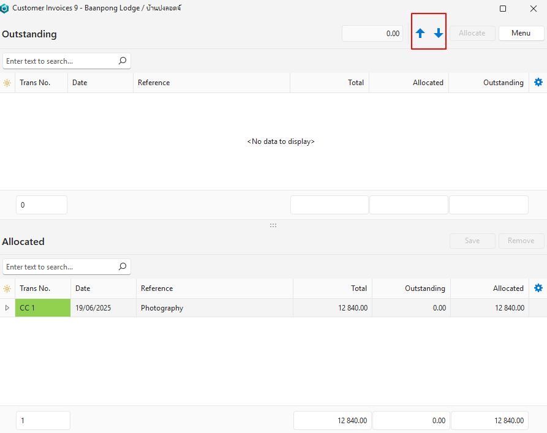This screenshot has height=433, width=547.
Task: Open the Menu button
Action: tap(521, 33)
